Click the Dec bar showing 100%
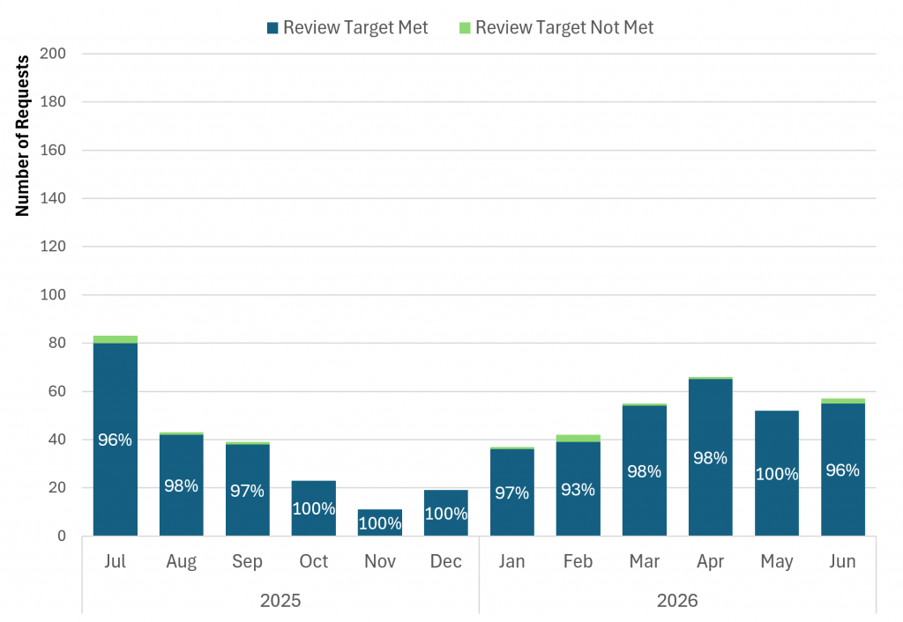This screenshot has height=622, width=903. pos(445,513)
